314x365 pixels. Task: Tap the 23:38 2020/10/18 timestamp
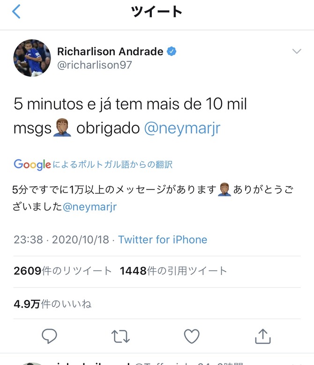61,239
